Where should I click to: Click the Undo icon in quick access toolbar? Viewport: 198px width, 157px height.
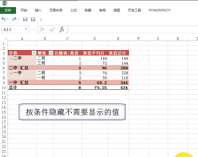coord(4,20)
